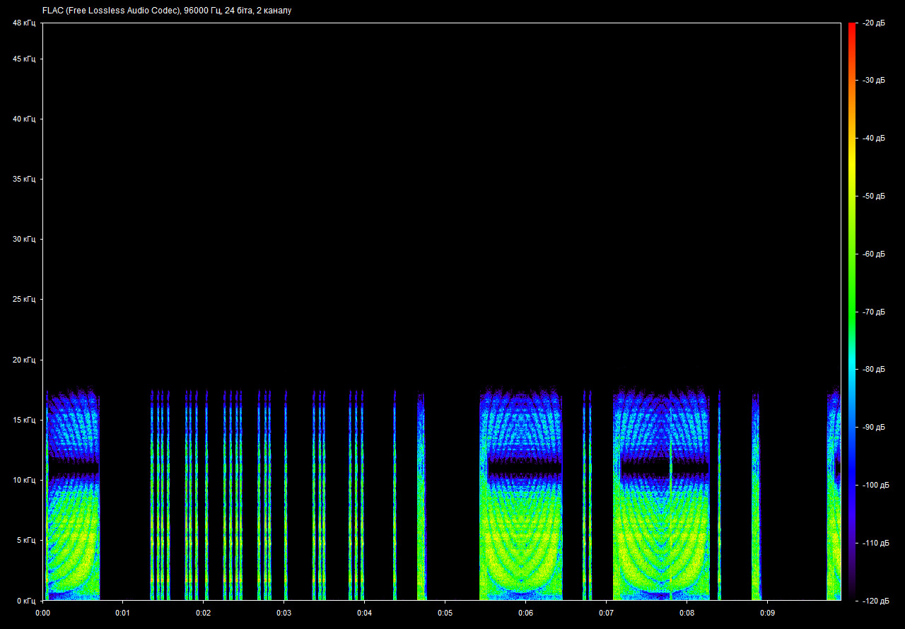905x629 pixels.
Task: Select the -60 дБ scale label
Action: coord(873,254)
